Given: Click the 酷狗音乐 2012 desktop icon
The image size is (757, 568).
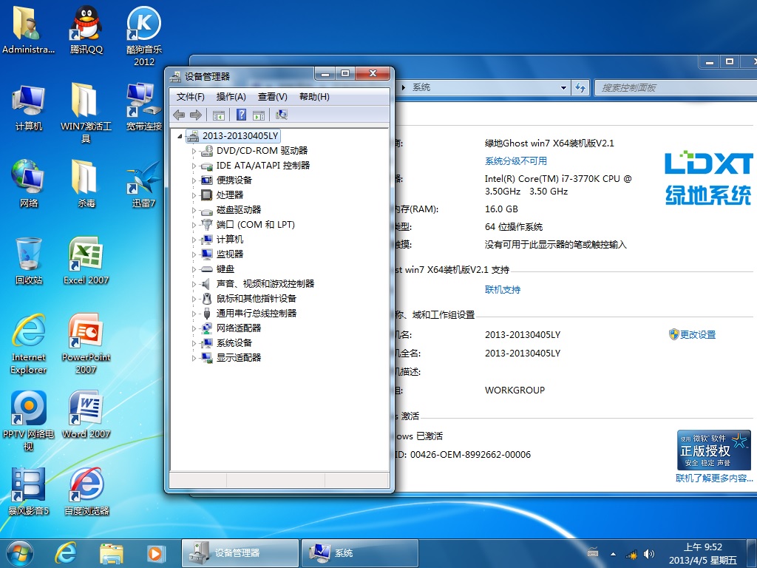Looking at the screenshot, I should (144, 35).
